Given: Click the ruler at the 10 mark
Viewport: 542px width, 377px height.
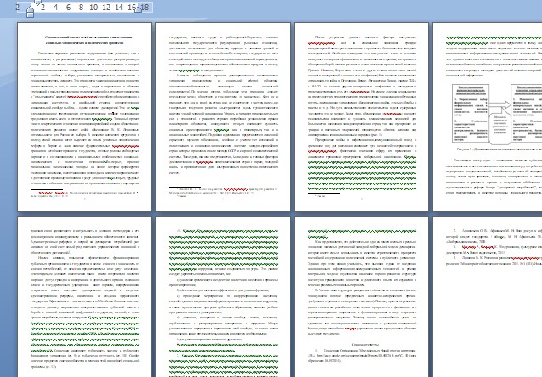Looking at the screenshot, I should point(93,7).
